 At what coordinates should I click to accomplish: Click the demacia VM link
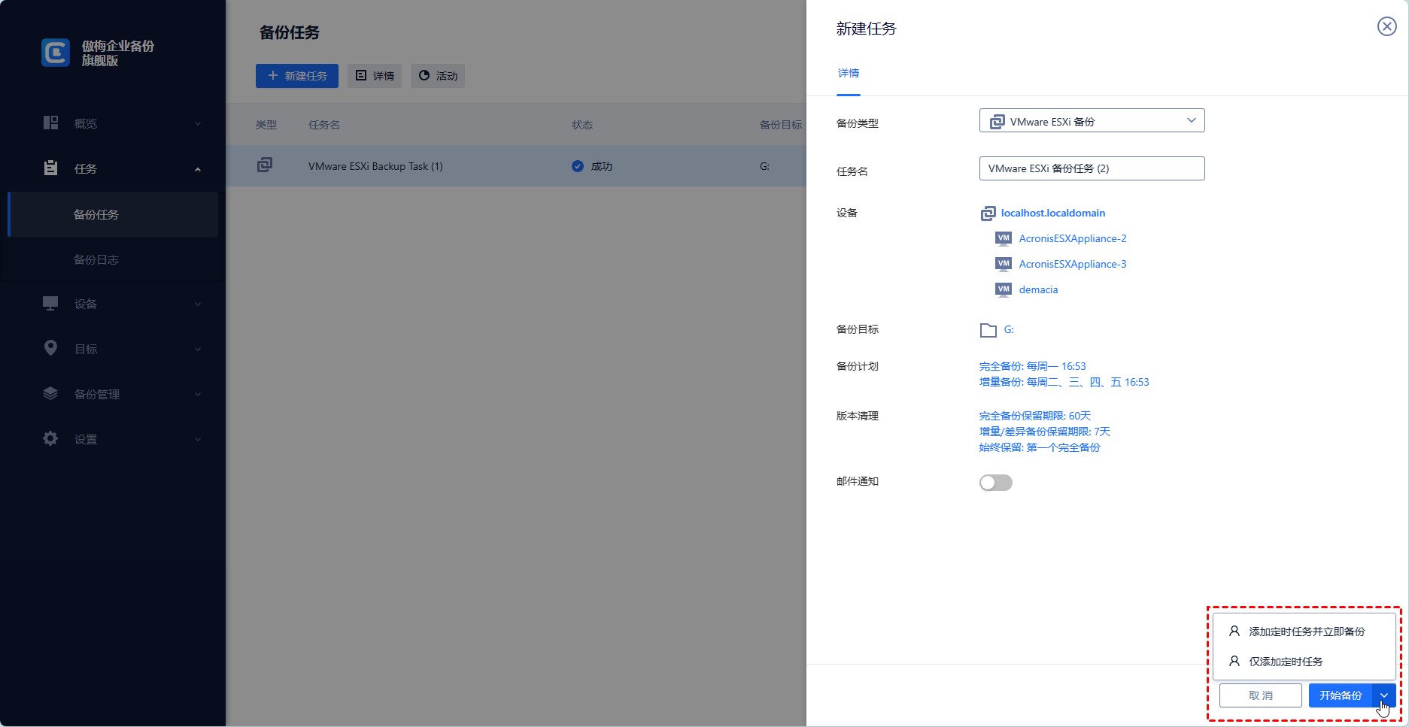[1038, 289]
